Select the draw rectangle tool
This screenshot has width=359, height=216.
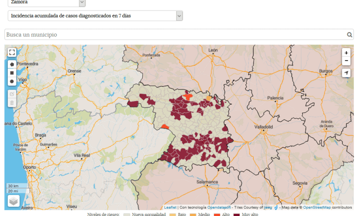click(12, 73)
